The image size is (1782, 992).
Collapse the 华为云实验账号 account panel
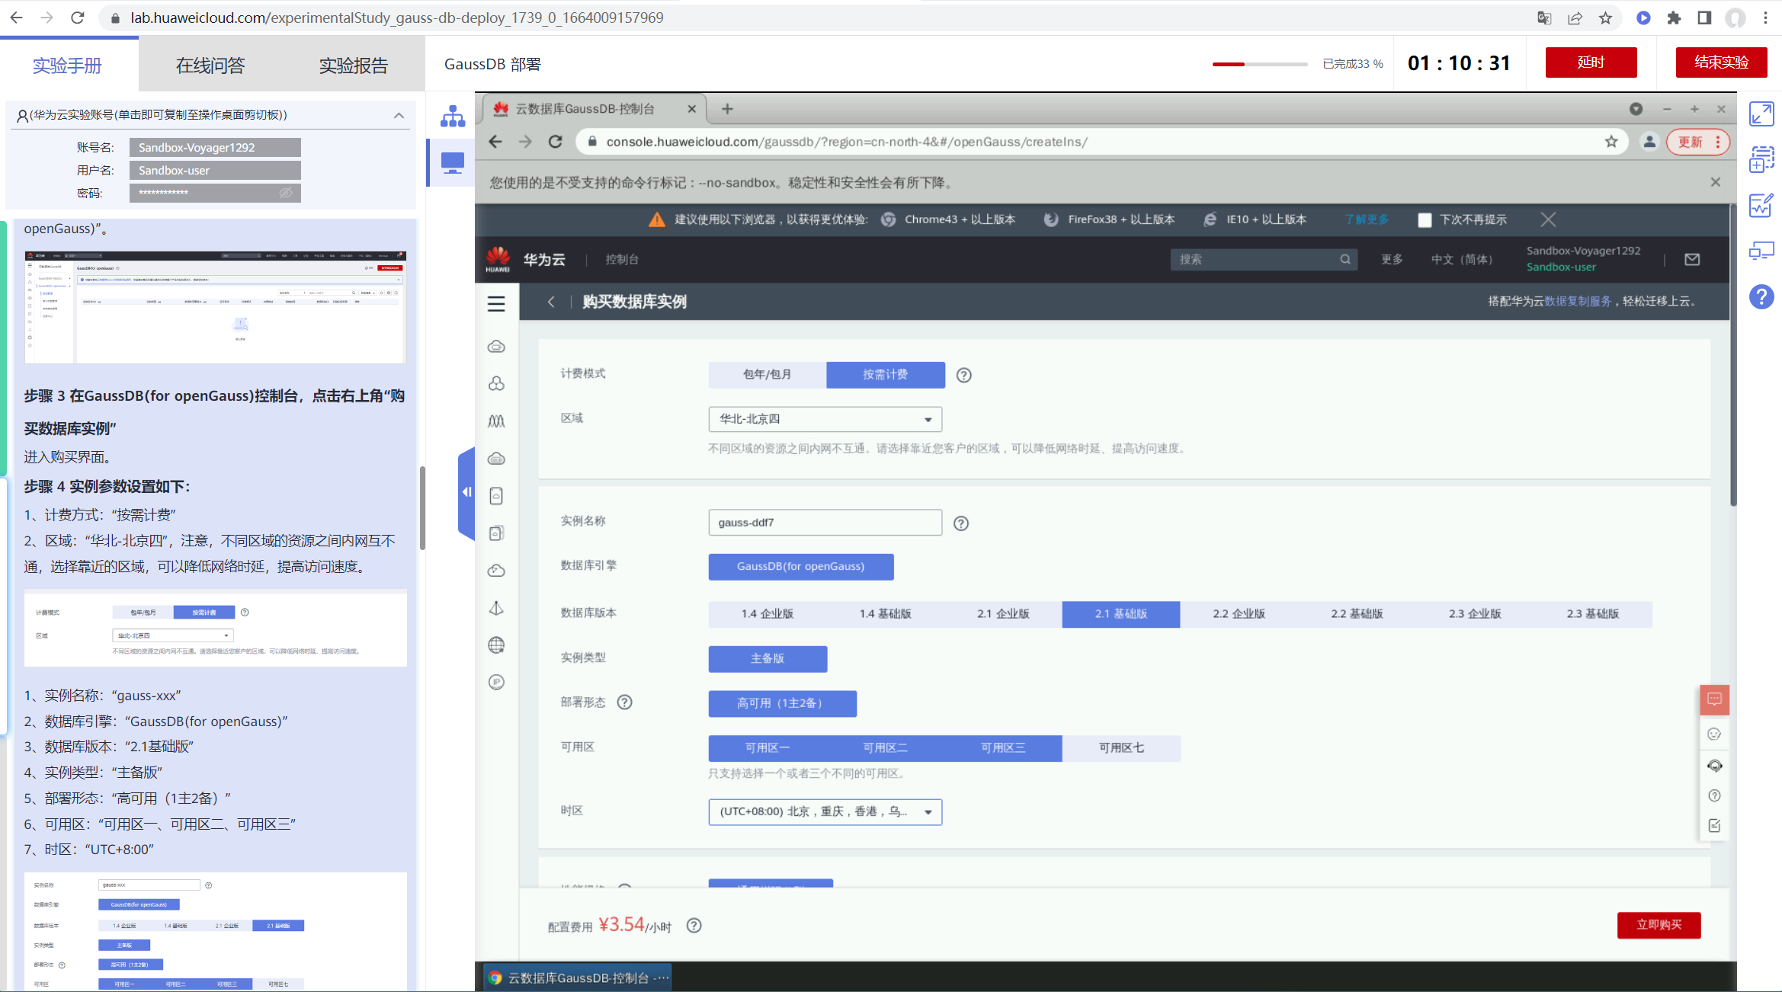(x=399, y=115)
